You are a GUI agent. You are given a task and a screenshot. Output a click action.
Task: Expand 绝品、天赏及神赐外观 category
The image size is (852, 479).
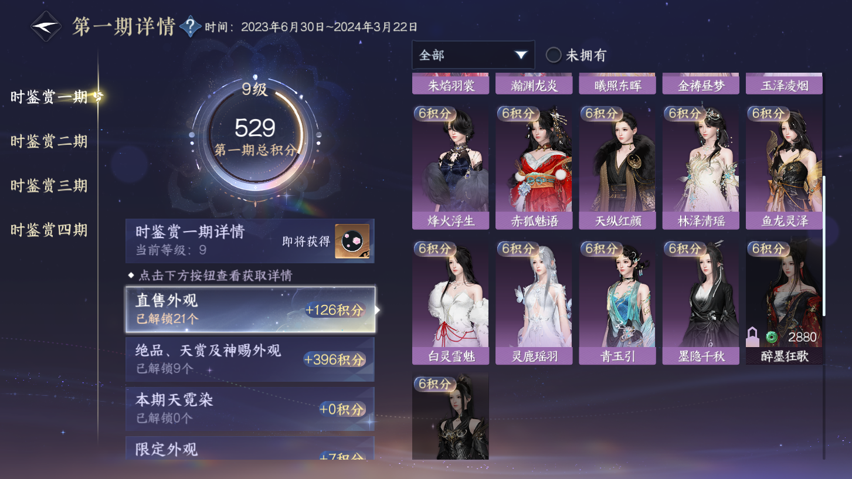point(250,359)
